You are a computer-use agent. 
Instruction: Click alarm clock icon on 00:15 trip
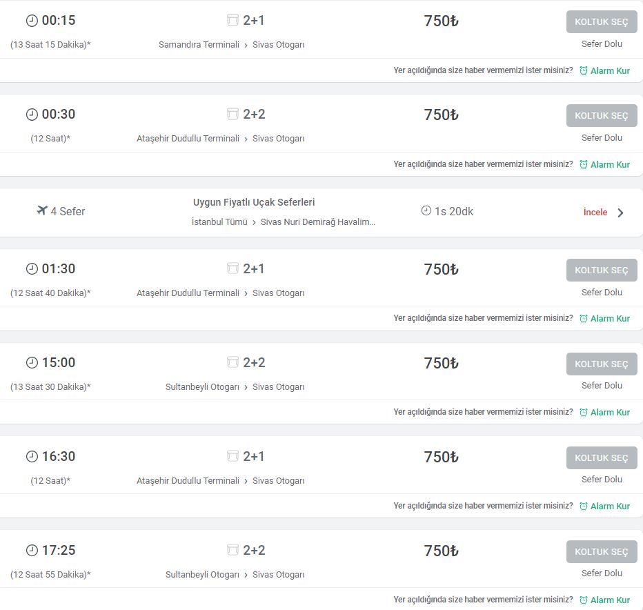(x=584, y=70)
